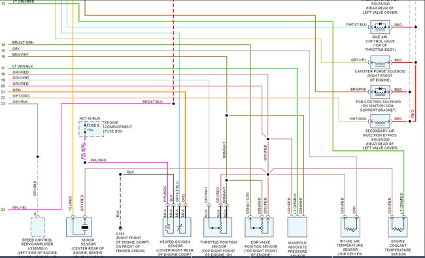Viewport: 425px width, 258px height.
Task: Click the GRY wire label at pin 15
Action: click(16, 49)
